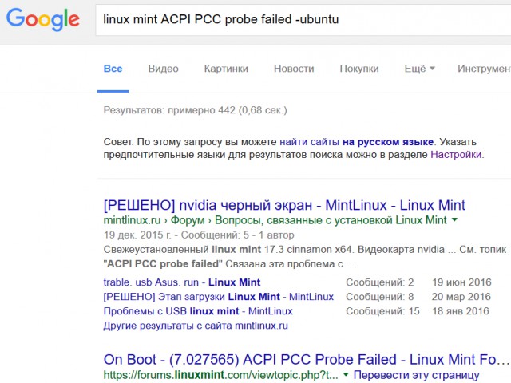This screenshot has height=383, width=511.
Task: Switch to the Видео tab
Action: [x=163, y=69]
